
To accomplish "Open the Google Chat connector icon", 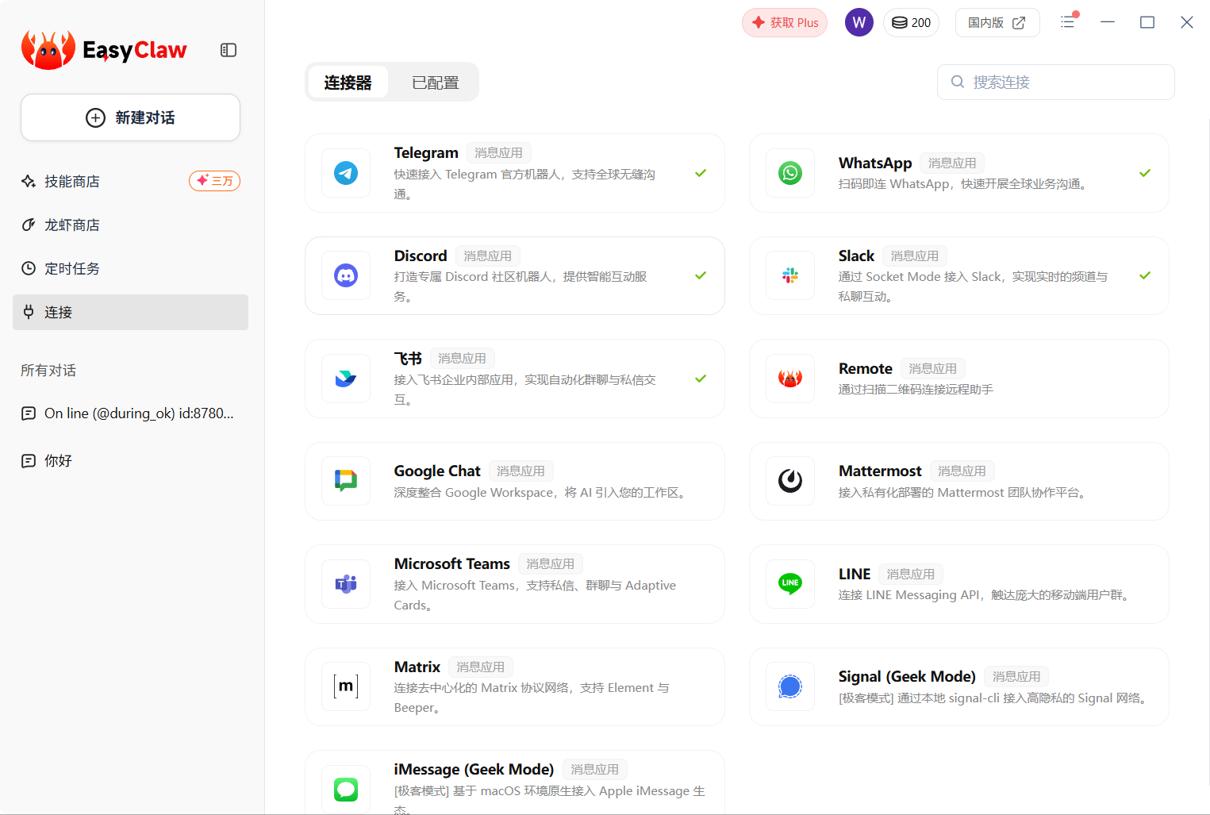I will (345, 481).
